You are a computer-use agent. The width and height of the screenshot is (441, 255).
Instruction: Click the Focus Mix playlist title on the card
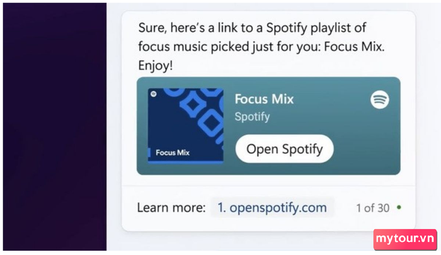(264, 99)
